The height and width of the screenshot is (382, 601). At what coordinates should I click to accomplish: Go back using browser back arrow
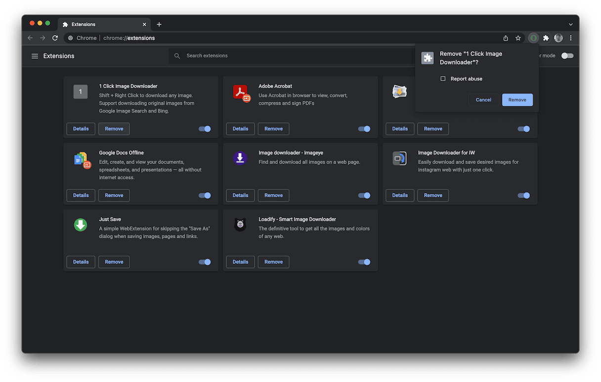30,38
